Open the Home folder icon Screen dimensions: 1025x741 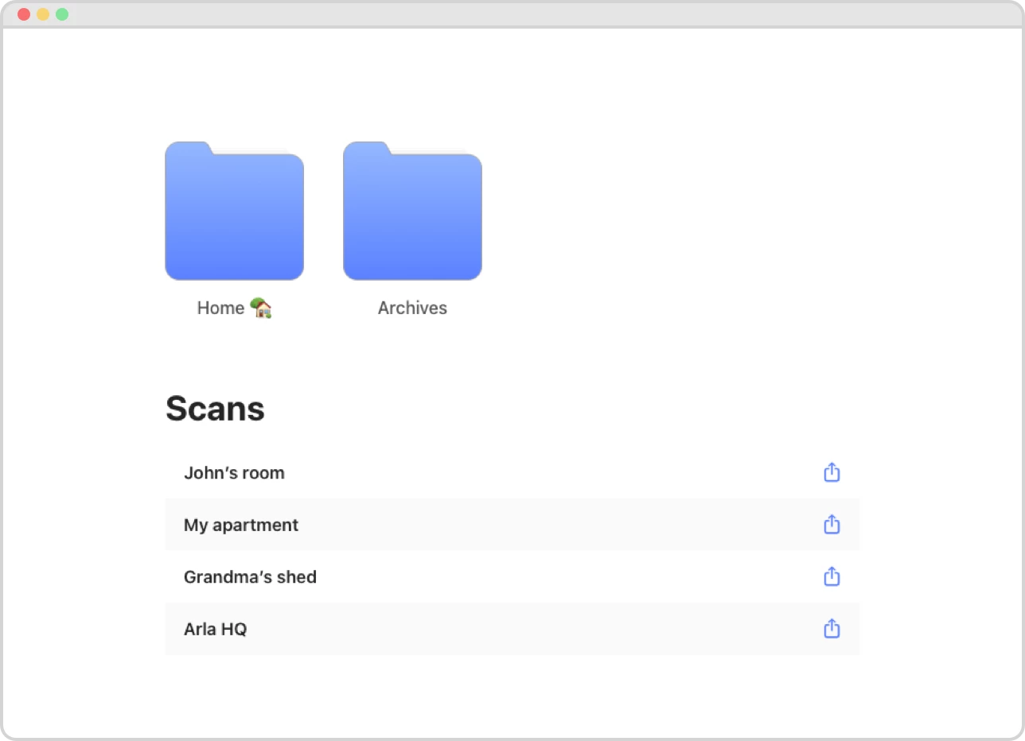tap(234, 211)
